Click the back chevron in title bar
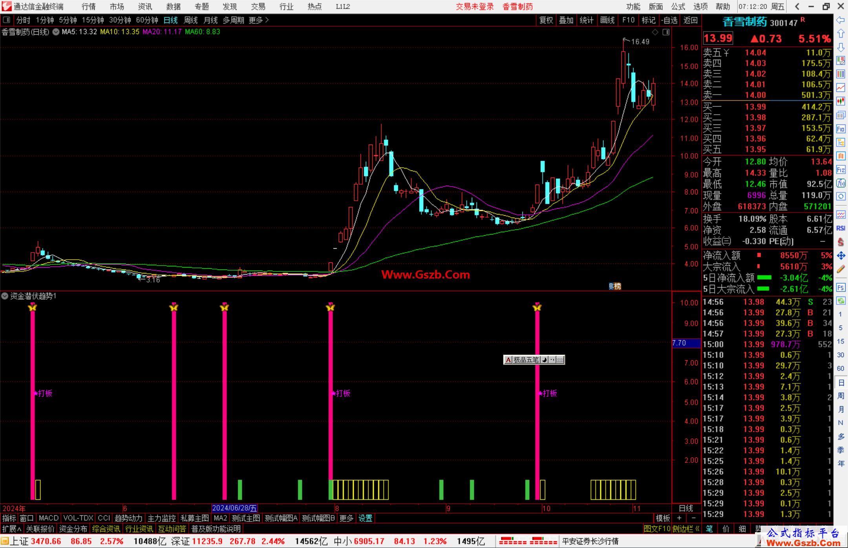This screenshot has height=548, width=848. [x=797, y=6]
